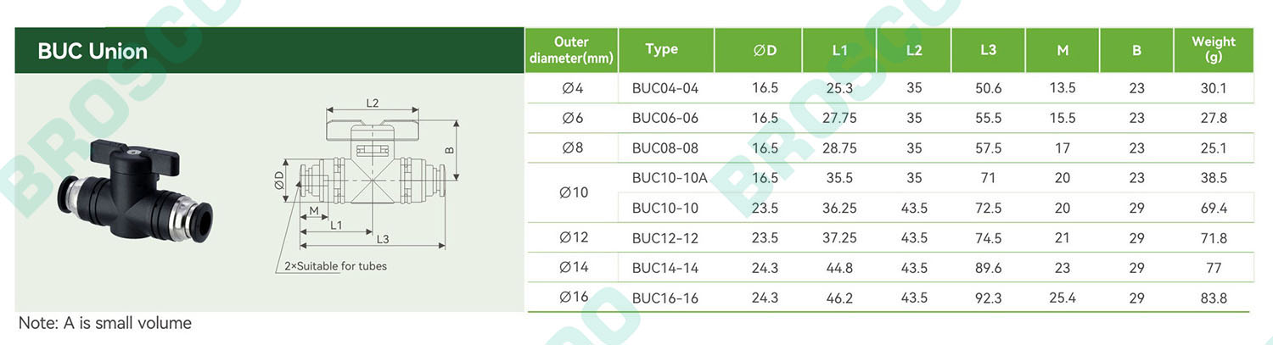
Task: Select the ∅D column header
Action: (x=765, y=50)
